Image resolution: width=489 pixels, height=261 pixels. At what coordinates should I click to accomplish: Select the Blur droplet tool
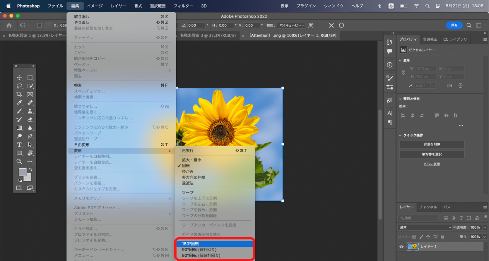(x=30, y=128)
